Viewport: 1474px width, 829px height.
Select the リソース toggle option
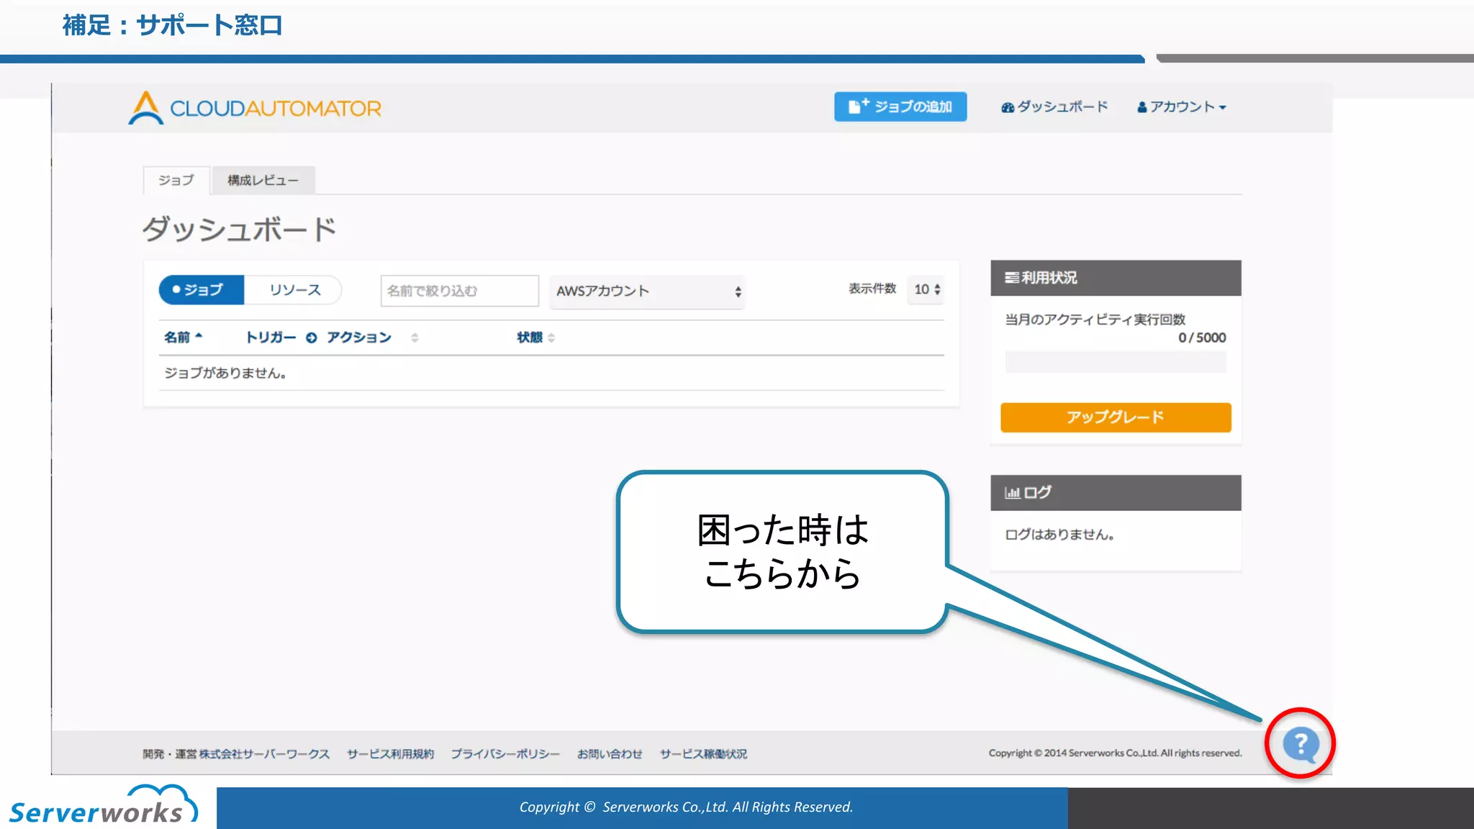(294, 289)
